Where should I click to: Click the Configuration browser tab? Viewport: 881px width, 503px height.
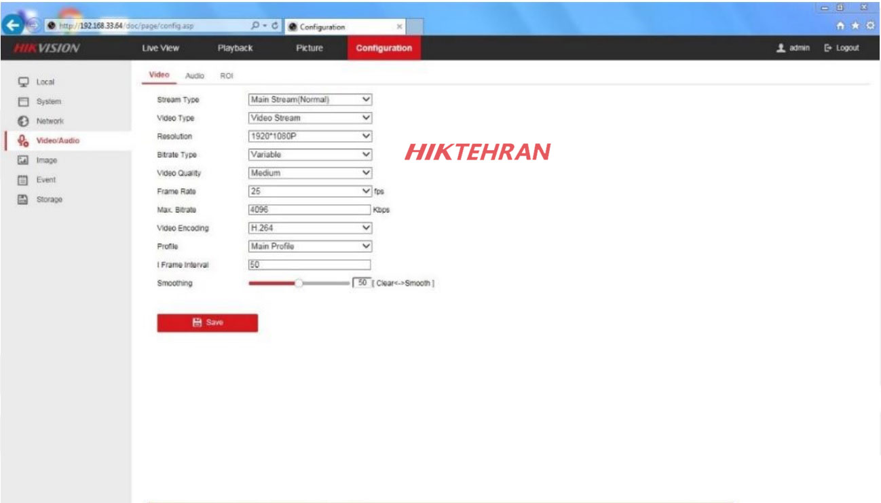(x=346, y=27)
